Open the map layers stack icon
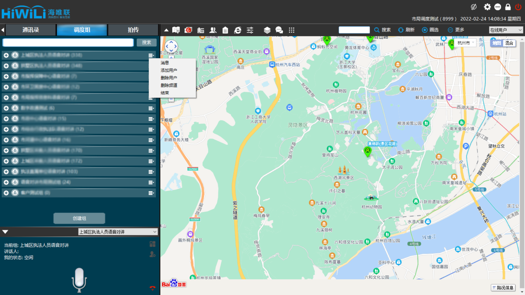 point(267,30)
